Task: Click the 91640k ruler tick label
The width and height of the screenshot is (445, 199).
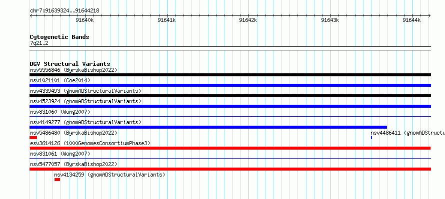Action: coord(84,20)
